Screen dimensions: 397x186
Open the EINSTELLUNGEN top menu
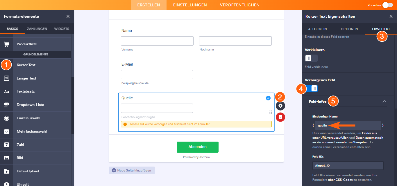(190, 5)
